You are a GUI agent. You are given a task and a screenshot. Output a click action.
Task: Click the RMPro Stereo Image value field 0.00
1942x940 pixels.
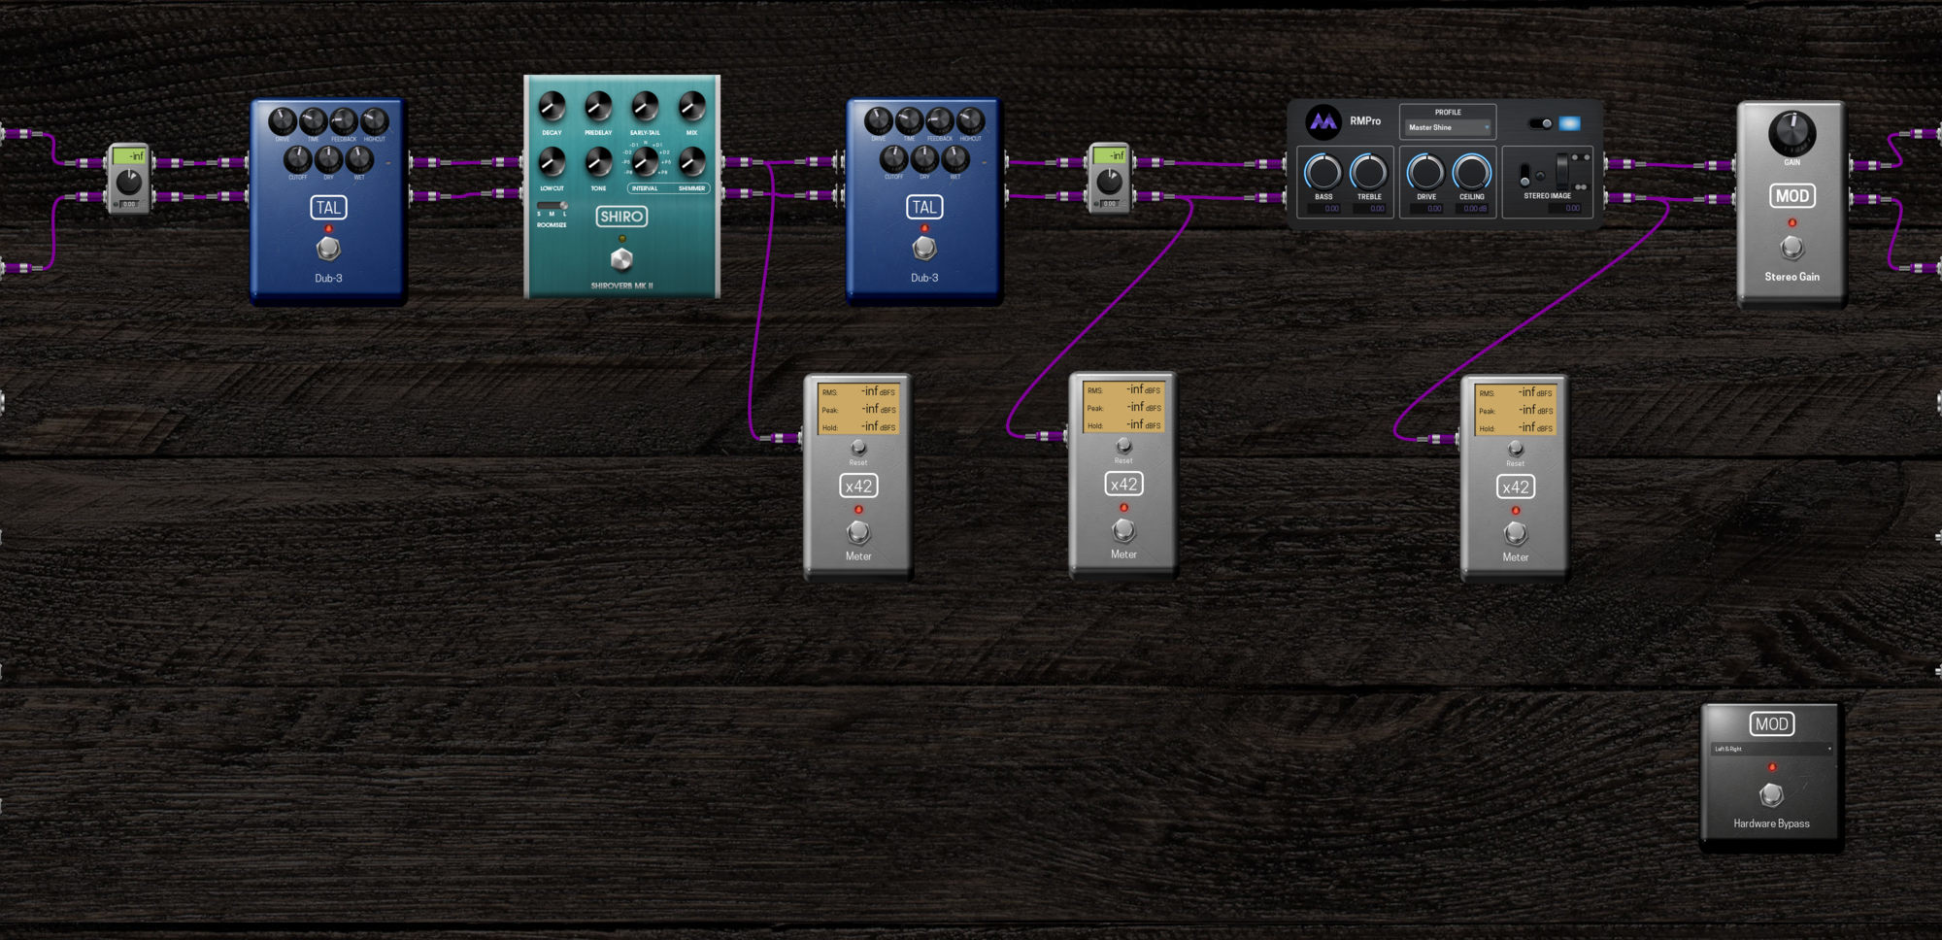point(1566,209)
